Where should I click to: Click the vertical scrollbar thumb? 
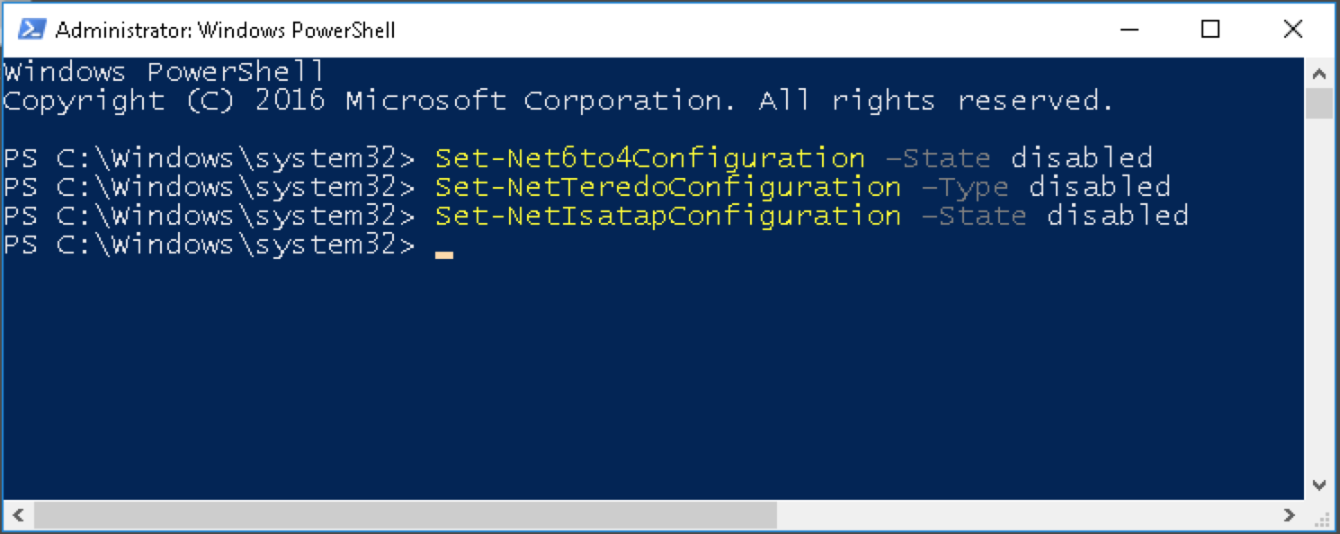(1319, 103)
